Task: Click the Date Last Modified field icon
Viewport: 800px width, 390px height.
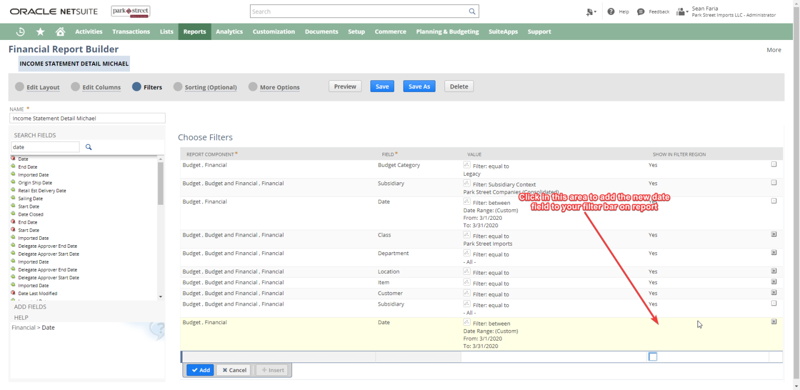Action: [13, 293]
